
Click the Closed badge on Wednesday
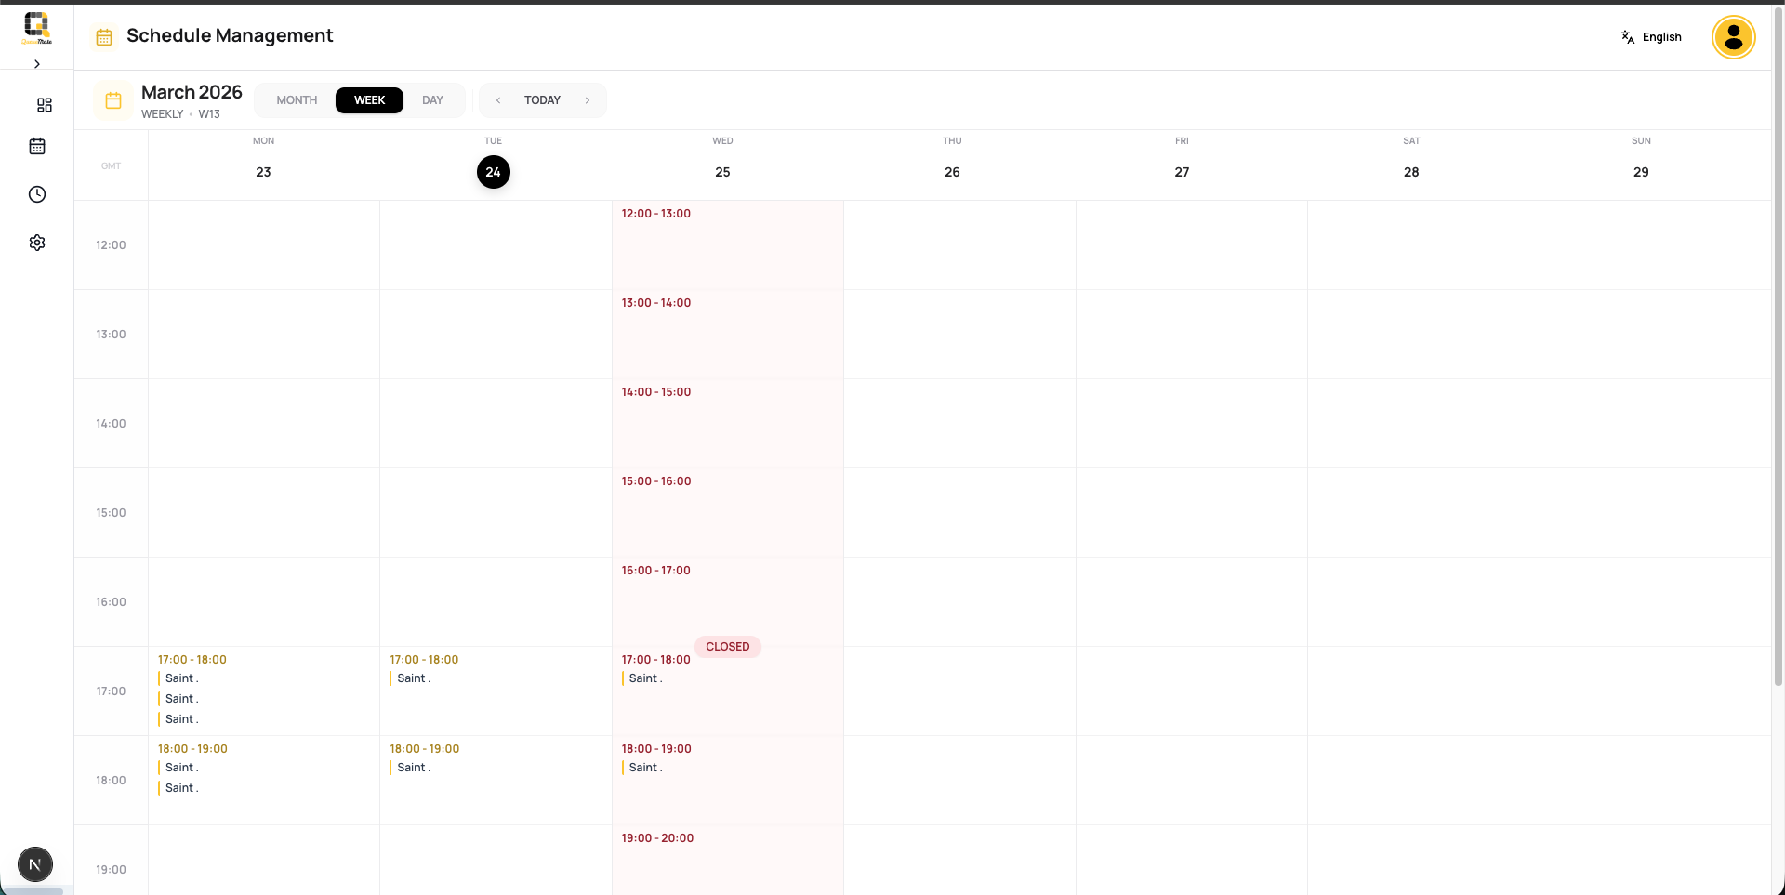(727, 647)
